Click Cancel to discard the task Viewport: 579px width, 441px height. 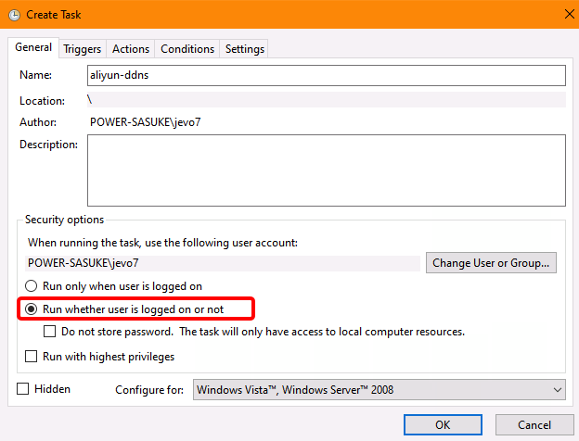(534, 424)
